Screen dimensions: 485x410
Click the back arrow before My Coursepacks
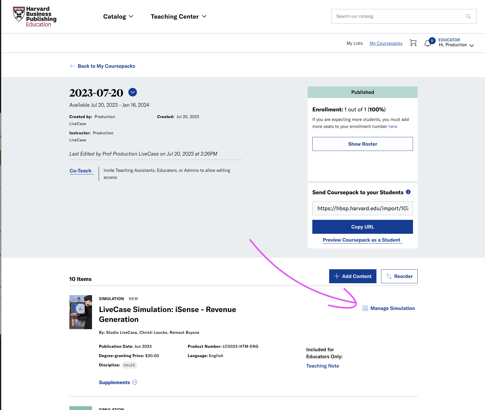(x=73, y=66)
